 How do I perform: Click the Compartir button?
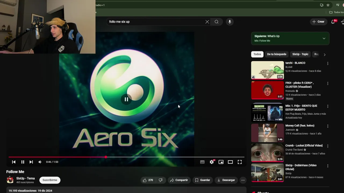(x=179, y=180)
